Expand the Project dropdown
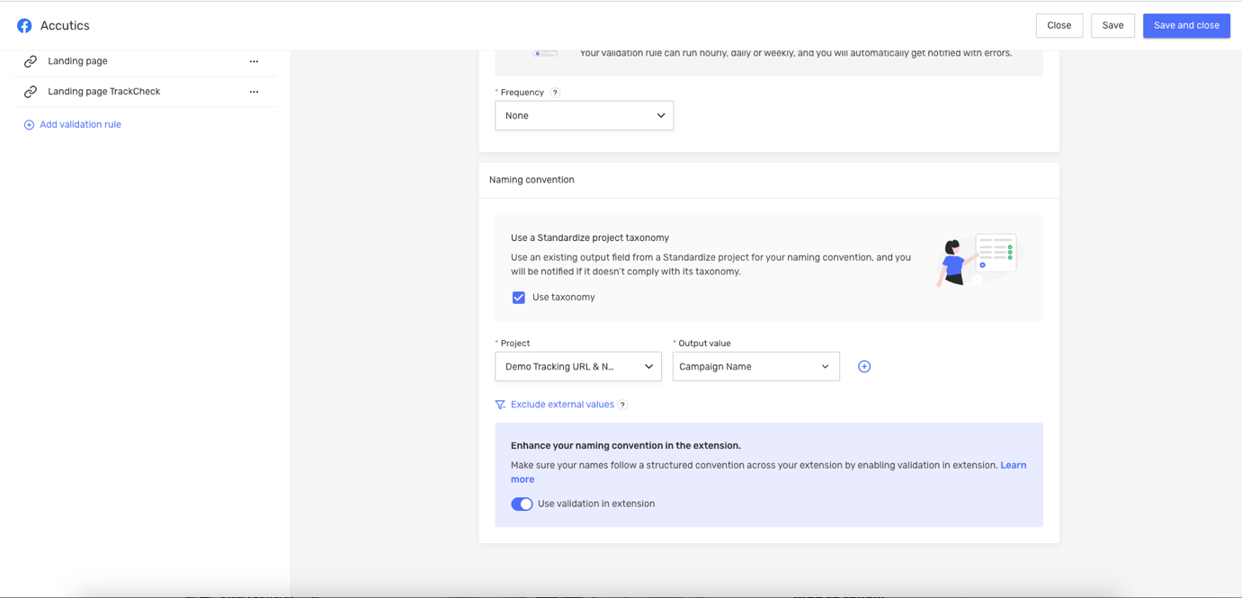The image size is (1242, 598). tap(577, 367)
